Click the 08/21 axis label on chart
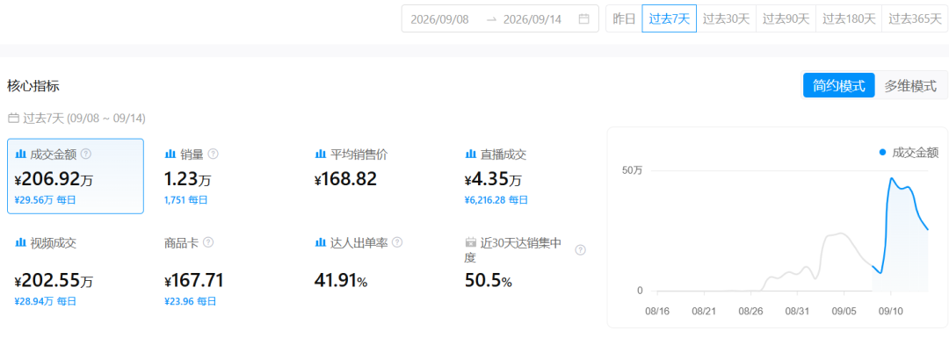The height and width of the screenshot is (338, 949). (704, 312)
